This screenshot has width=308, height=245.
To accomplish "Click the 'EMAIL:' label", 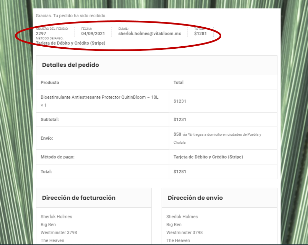I will (123, 29).
